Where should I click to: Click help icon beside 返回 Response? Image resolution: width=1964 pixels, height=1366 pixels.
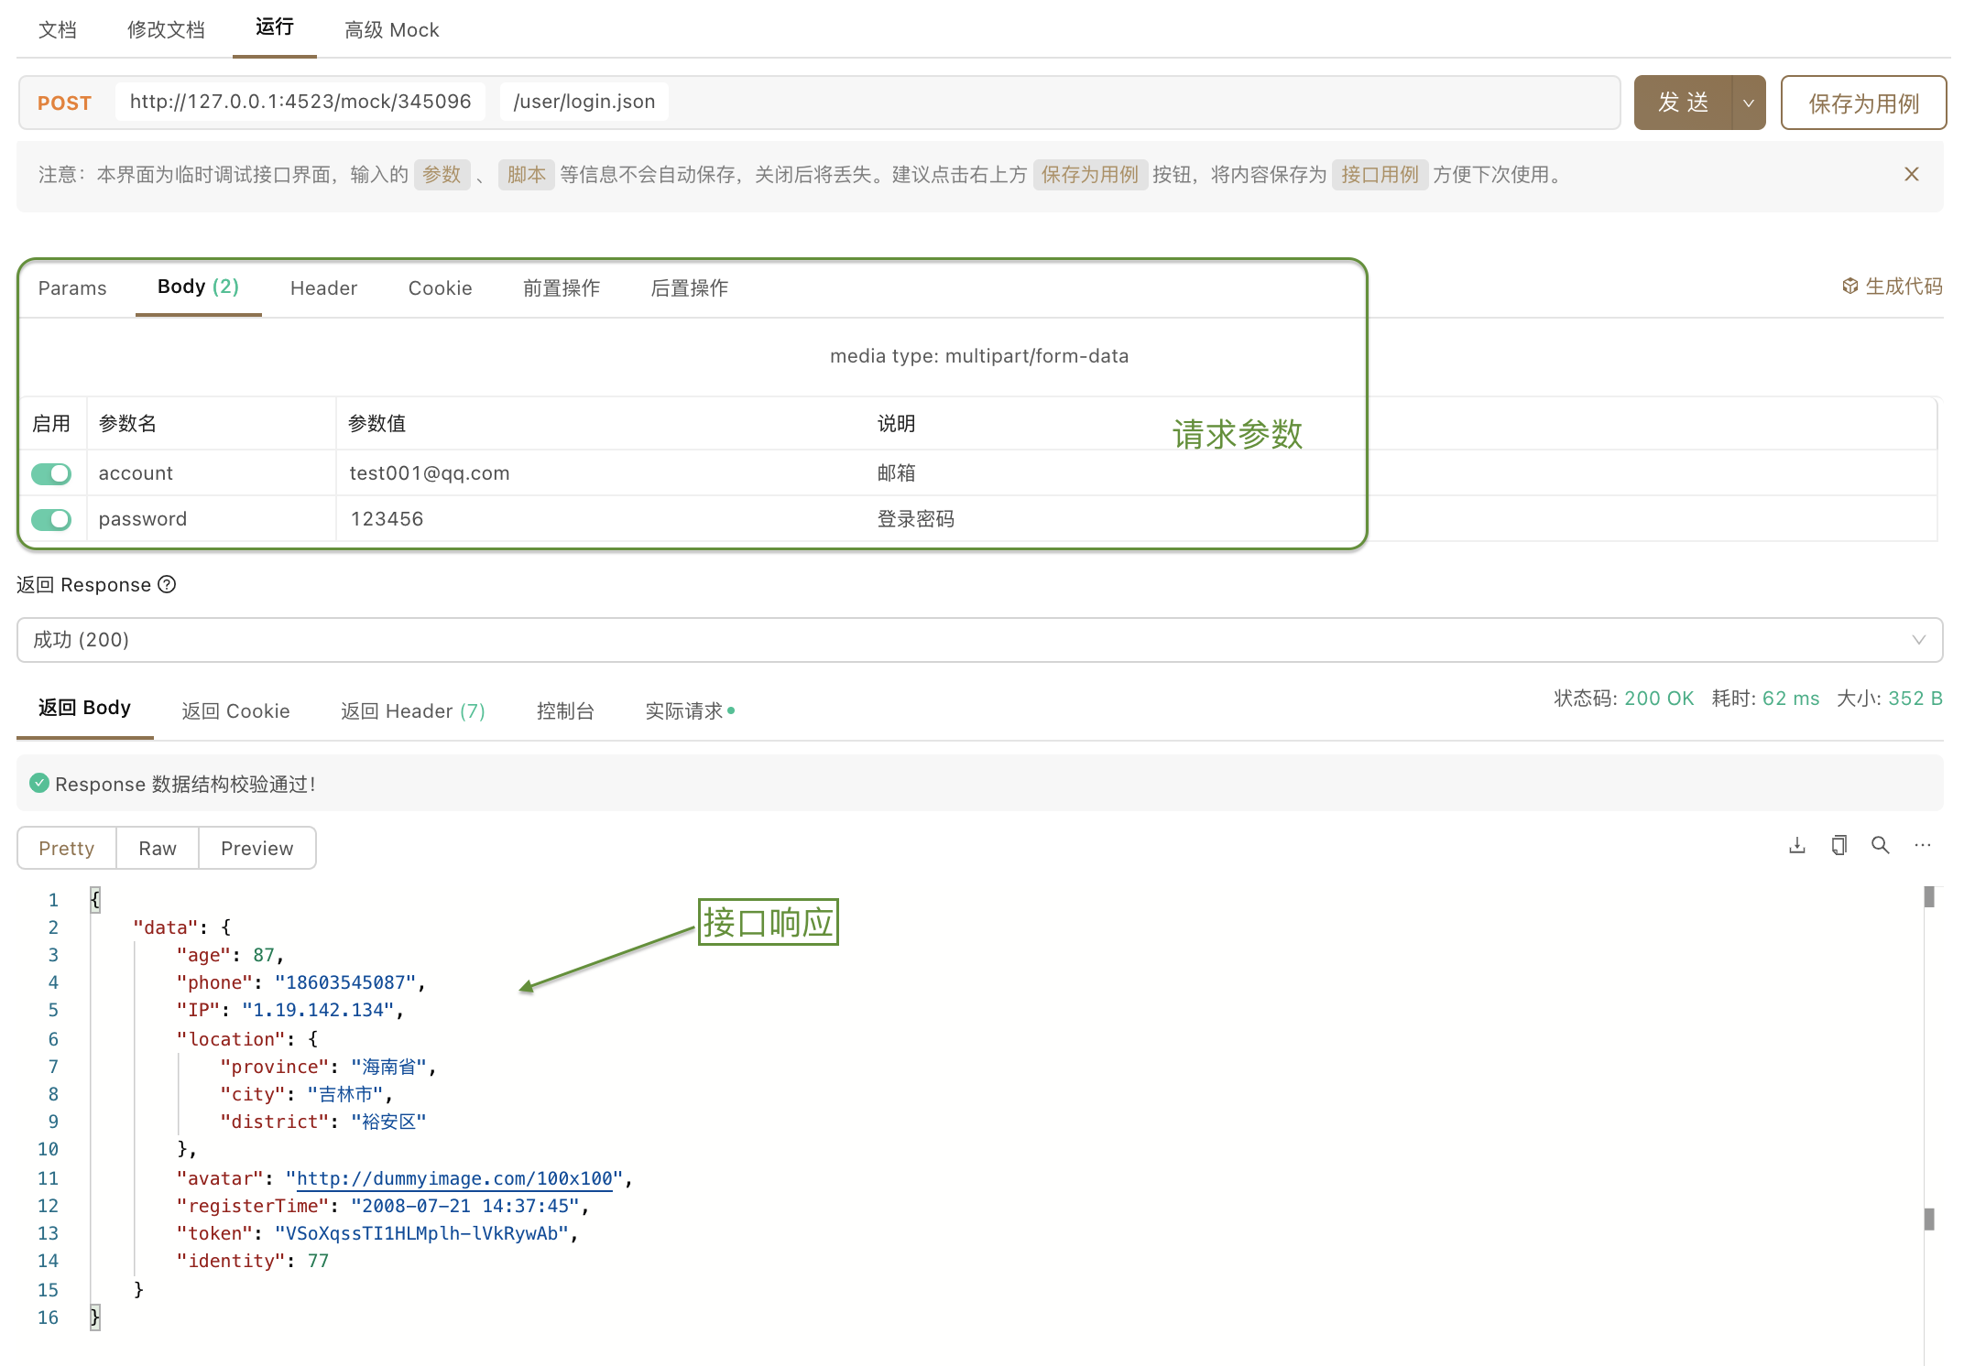point(167,584)
